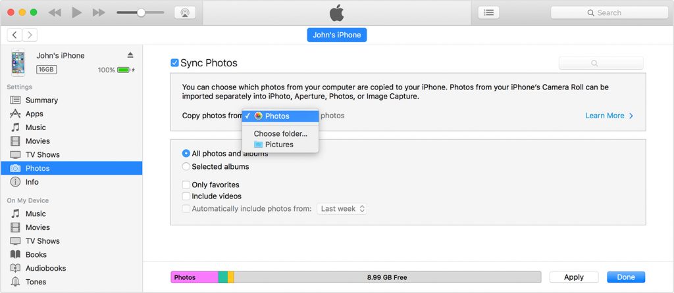Viewport: 674px width, 293px height.
Task: Tick the Include videos checkbox
Action: coord(186,196)
